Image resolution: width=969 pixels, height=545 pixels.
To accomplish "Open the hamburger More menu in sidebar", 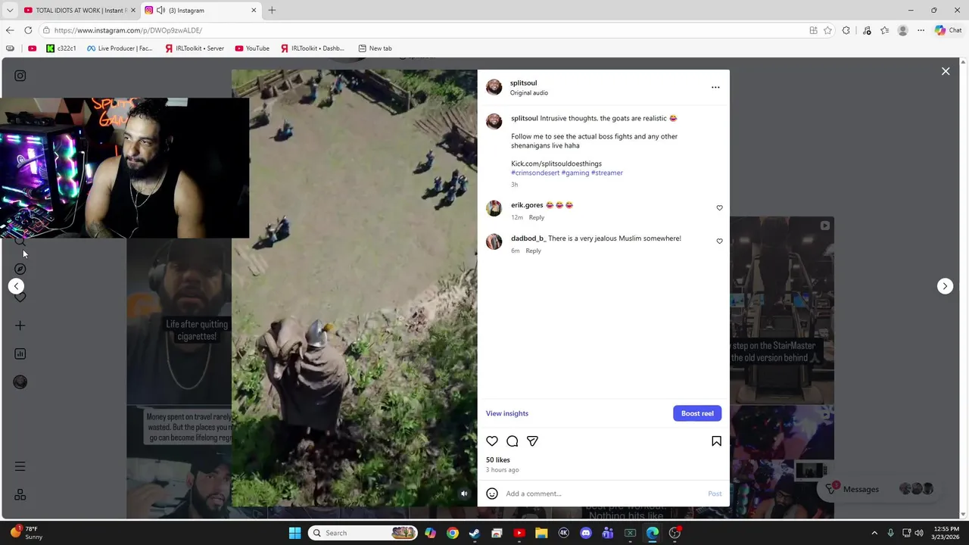I will pos(20,466).
